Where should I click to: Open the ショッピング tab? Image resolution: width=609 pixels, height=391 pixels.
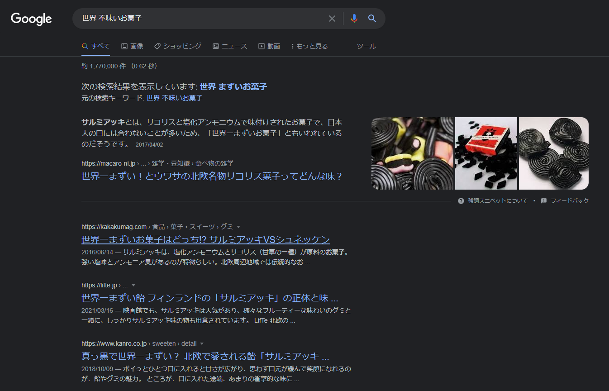(178, 46)
